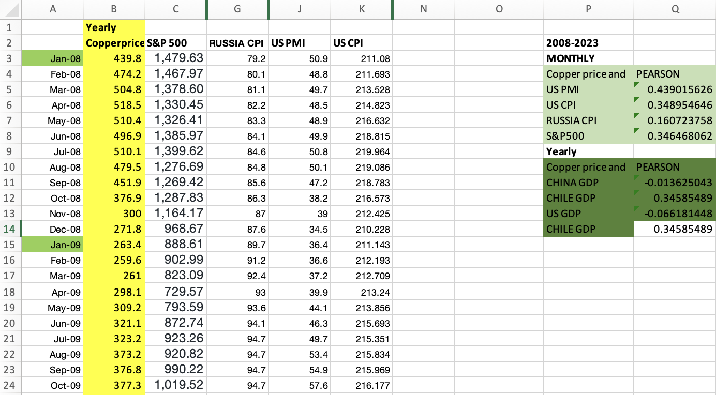Screen dimensions: 716x395
Task: Select Pearson value 0.439015626
Action: [675, 89]
